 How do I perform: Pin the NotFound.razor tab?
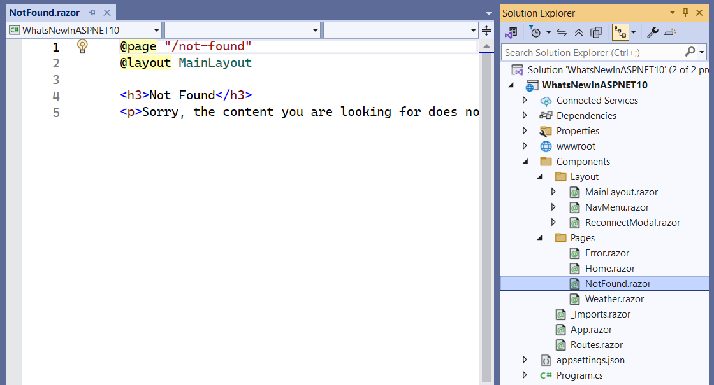[x=92, y=13]
